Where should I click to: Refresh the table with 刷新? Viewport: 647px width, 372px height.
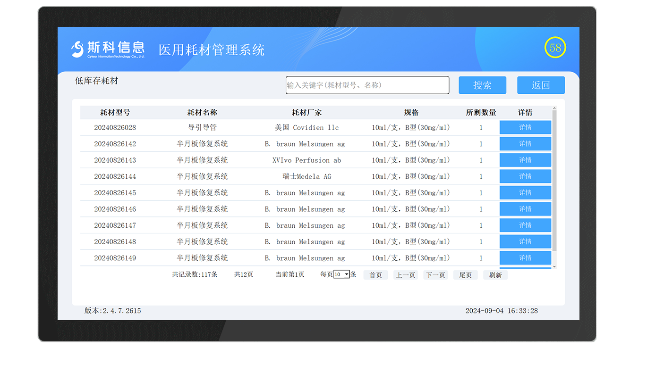495,274
